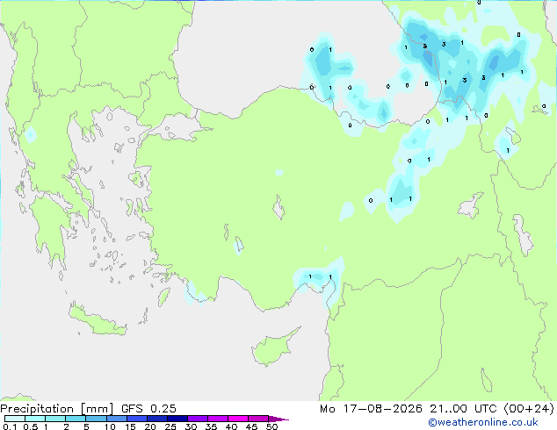
Task: Click the '35' legend scale label
Action: 211,426
